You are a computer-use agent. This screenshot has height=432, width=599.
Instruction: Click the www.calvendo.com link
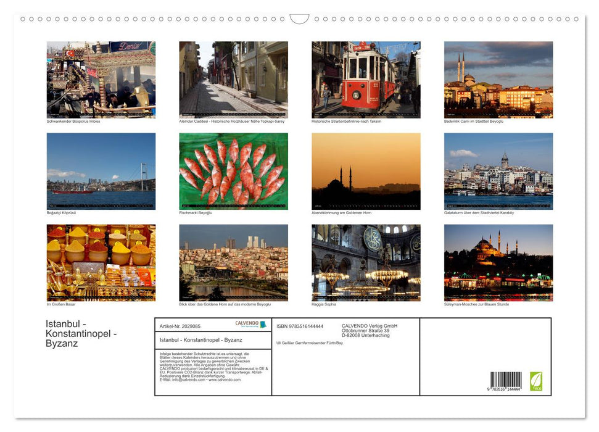[x=225, y=380]
